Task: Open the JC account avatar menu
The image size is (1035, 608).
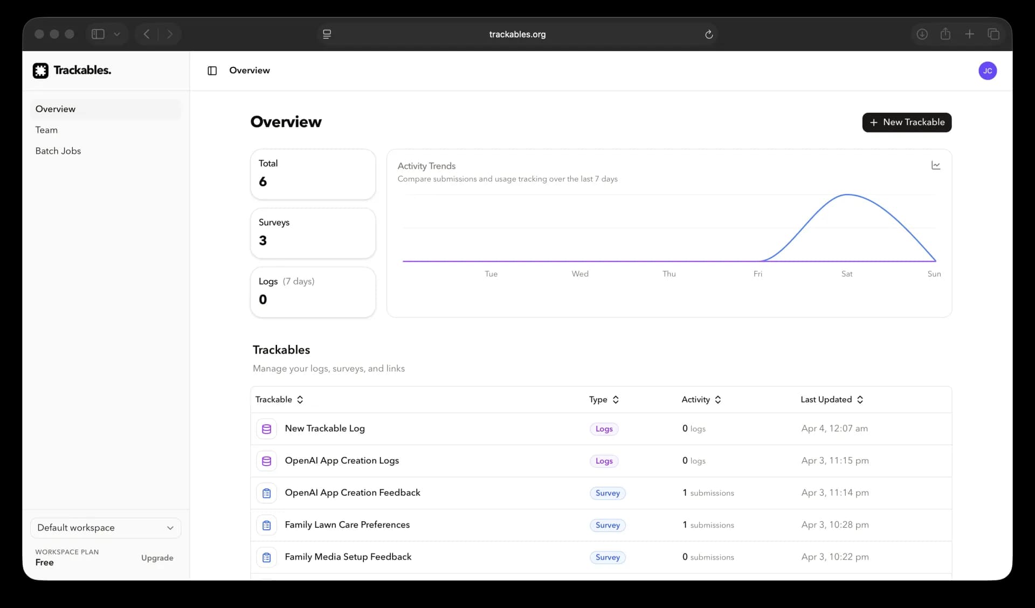Action: pos(988,71)
